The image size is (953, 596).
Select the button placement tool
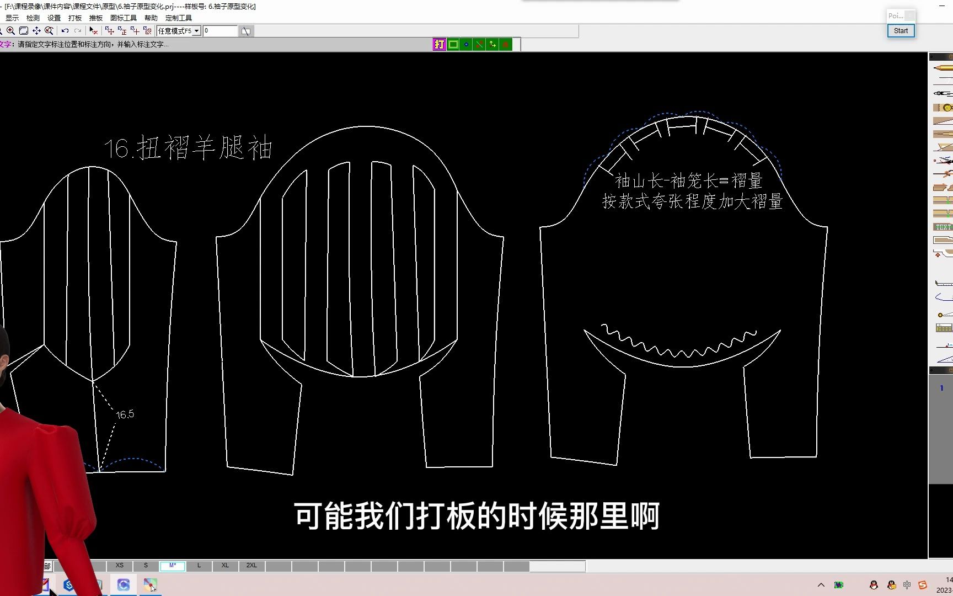click(943, 107)
